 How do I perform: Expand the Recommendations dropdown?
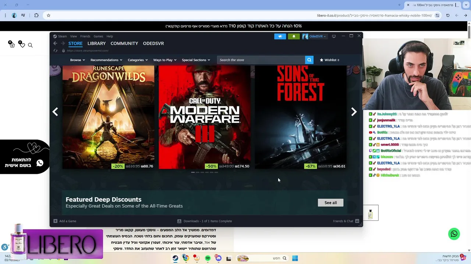point(106,60)
